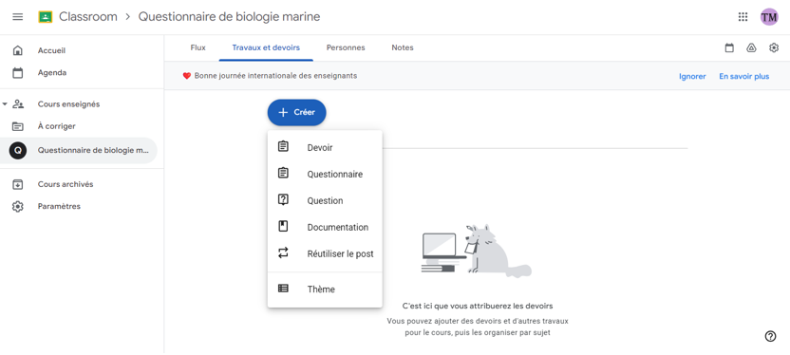
Task: Click the Classroom breadcrumb text
Action: click(x=87, y=17)
